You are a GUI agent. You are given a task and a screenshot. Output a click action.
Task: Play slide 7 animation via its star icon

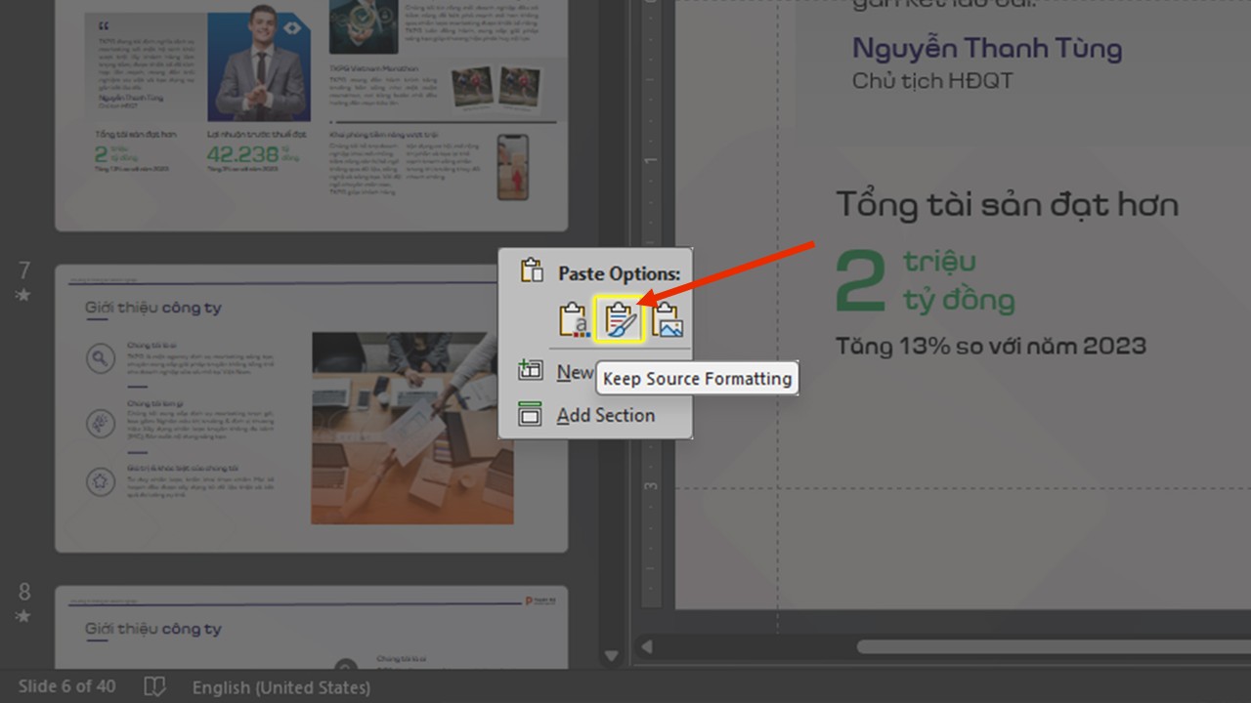(23, 295)
